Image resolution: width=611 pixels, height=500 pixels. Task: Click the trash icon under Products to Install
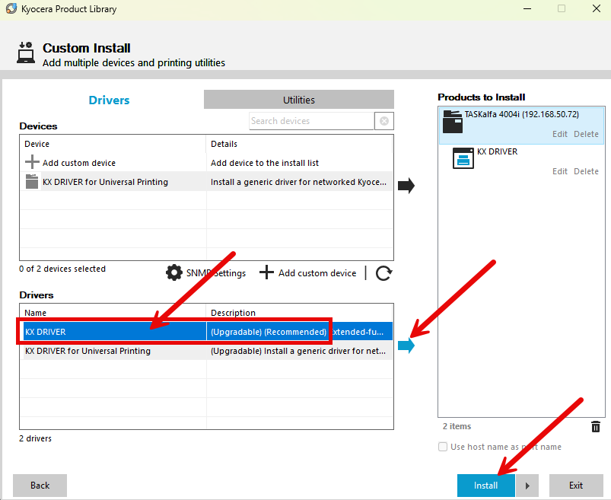[x=596, y=426]
